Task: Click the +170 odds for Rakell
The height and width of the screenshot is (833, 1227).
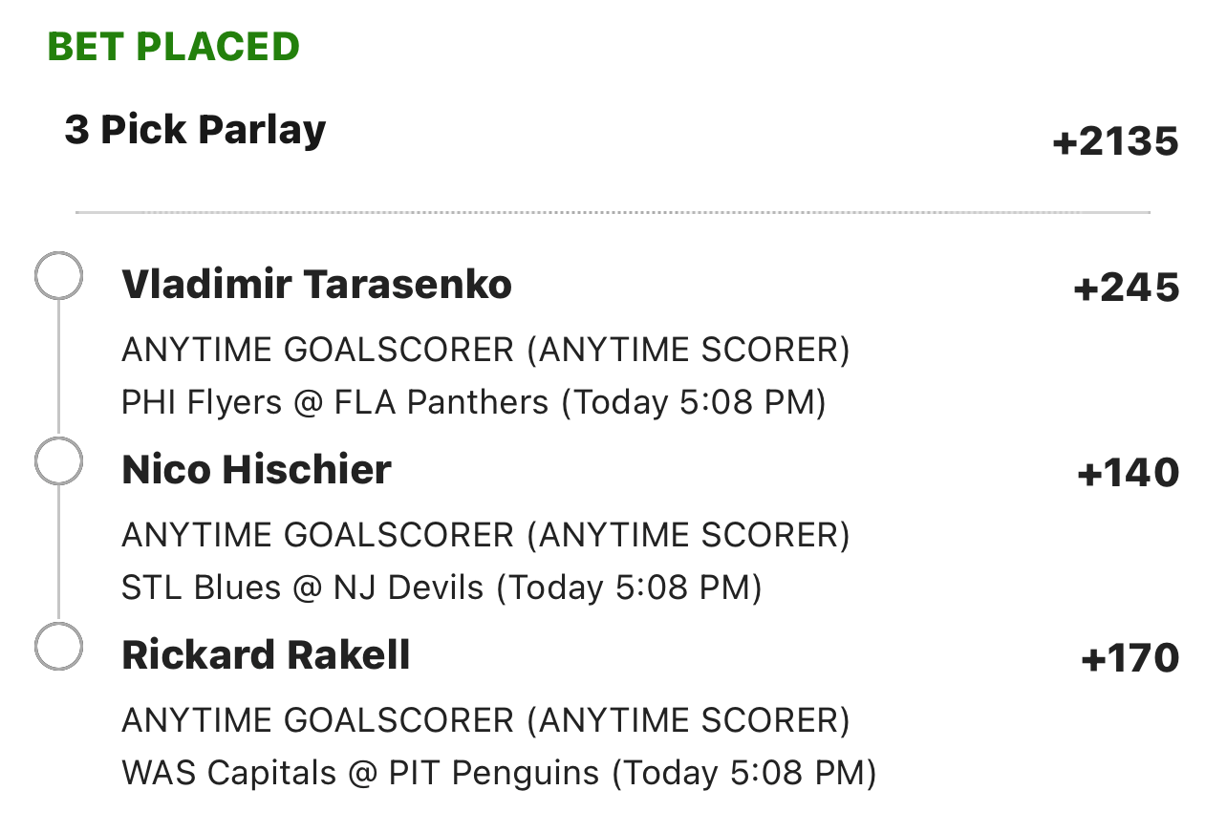Action: [x=1130, y=659]
